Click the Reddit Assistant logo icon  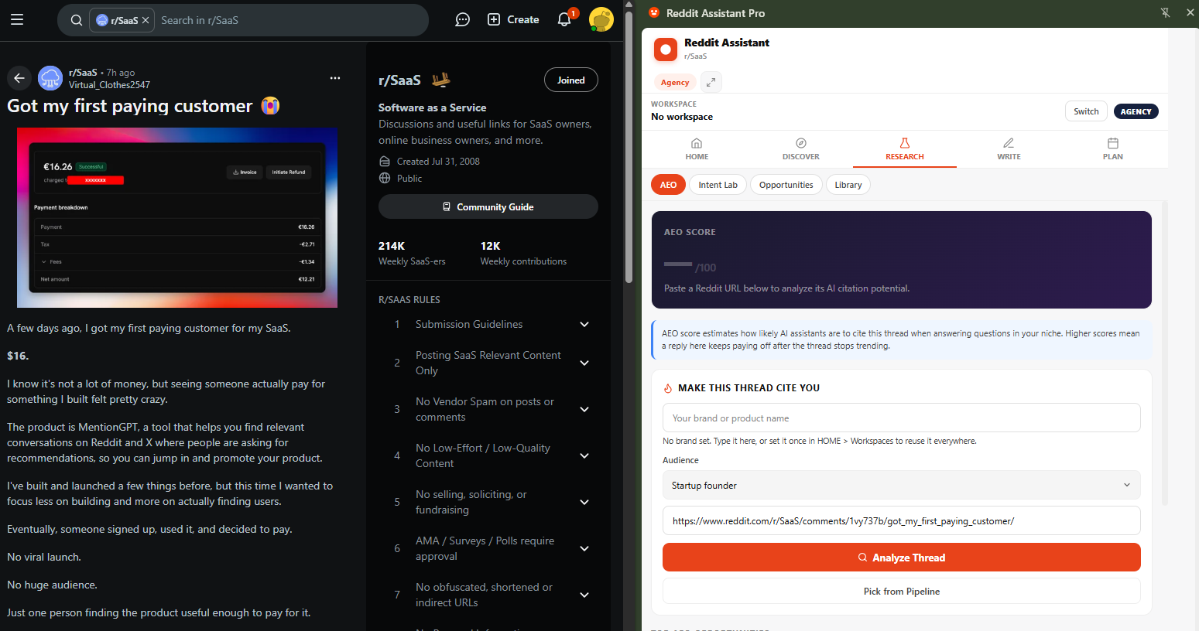(x=666, y=49)
